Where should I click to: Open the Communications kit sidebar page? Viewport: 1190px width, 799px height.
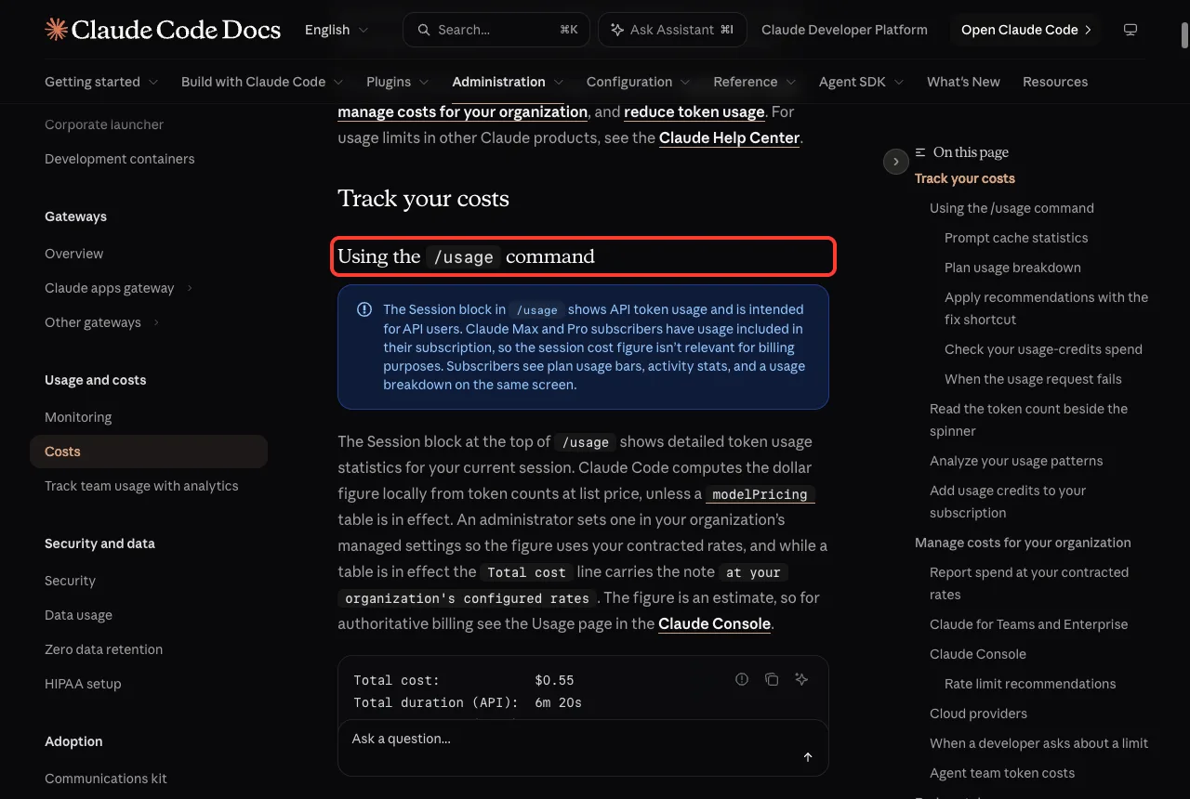pos(106,779)
